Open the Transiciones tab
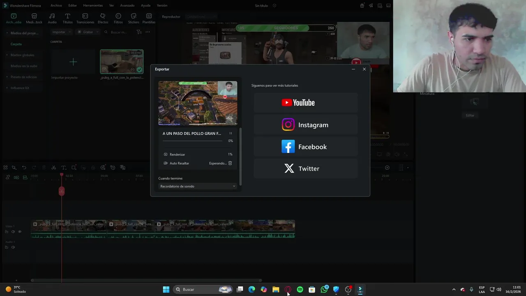The image size is (526, 296). click(x=85, y=18)
